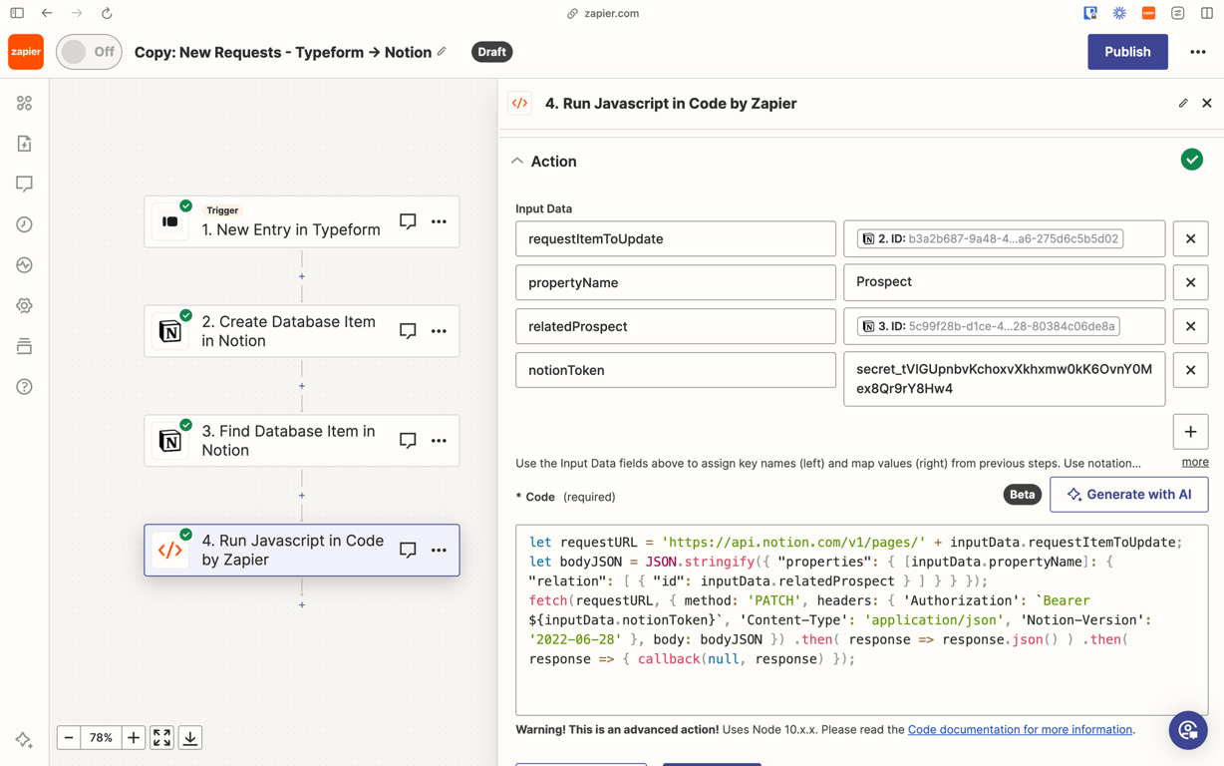This screenshot has height=766, width=1224.
Task: Click the AI sparkle icon at bottom left
Action: 24,739
